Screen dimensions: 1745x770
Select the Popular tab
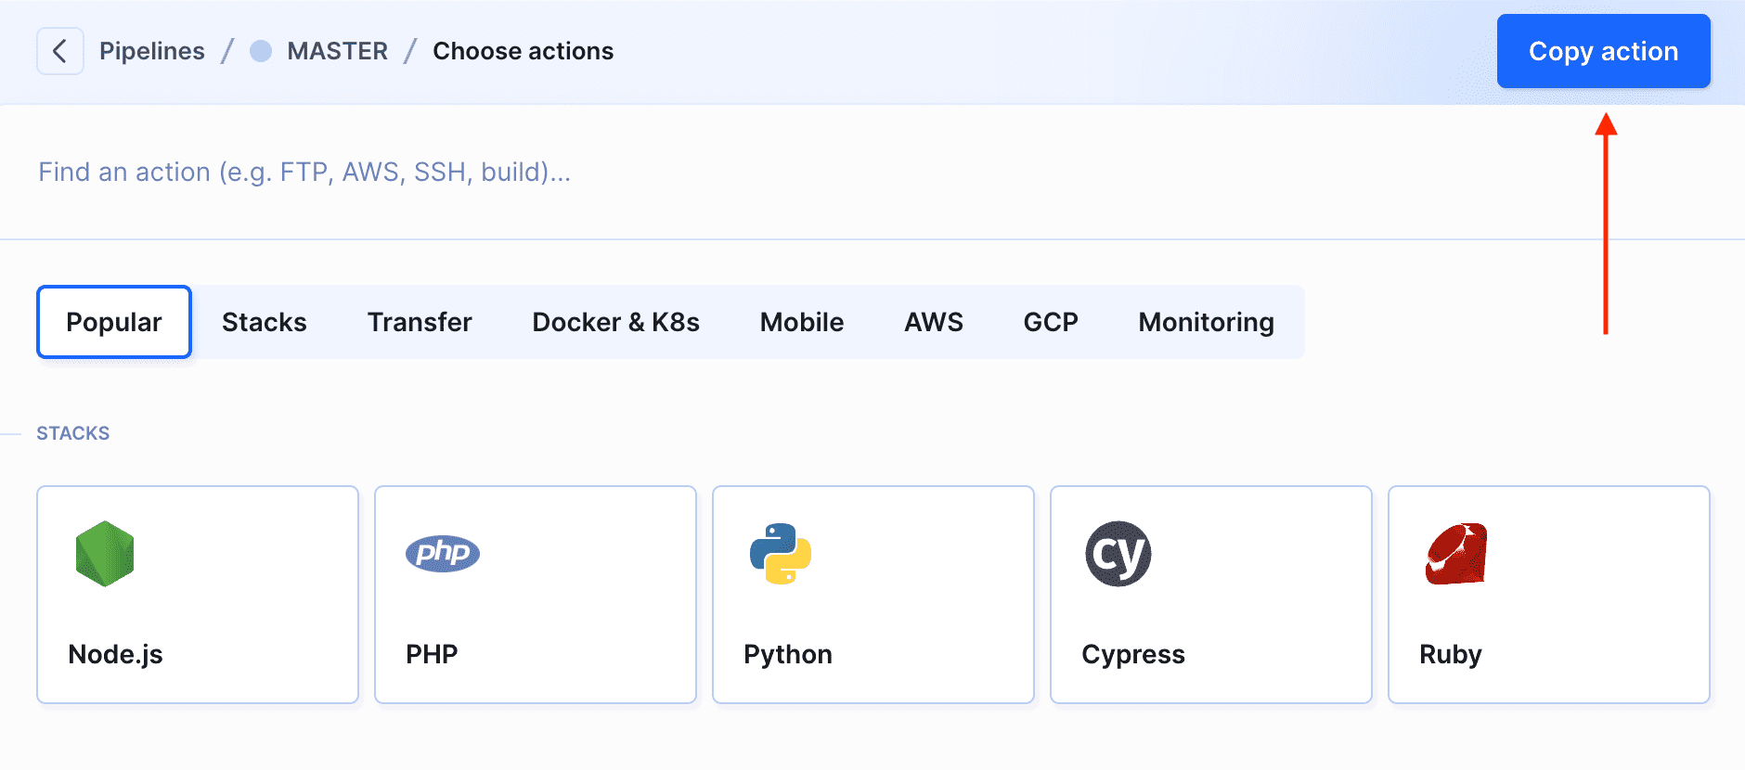point(114,322)
